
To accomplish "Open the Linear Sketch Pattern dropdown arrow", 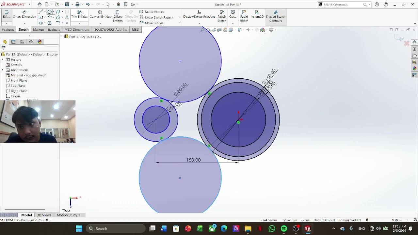I will (180, 17).
